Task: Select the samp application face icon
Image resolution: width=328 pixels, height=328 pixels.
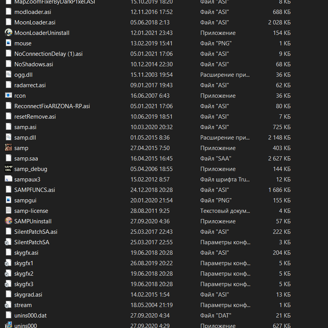Action: [9, 147]
